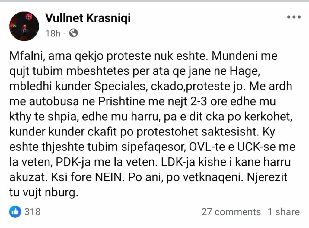Open the three-dot post options menu
The image size is (309, 228).
[x=293, y=17]
